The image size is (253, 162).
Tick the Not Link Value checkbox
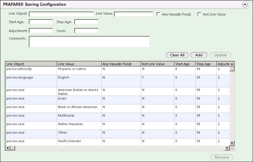(199, 14)
